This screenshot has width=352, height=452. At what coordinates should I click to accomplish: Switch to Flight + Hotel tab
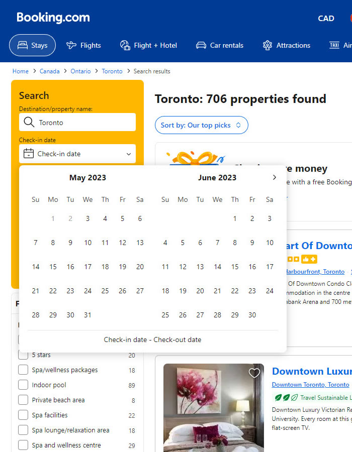(x=148, y=45)
